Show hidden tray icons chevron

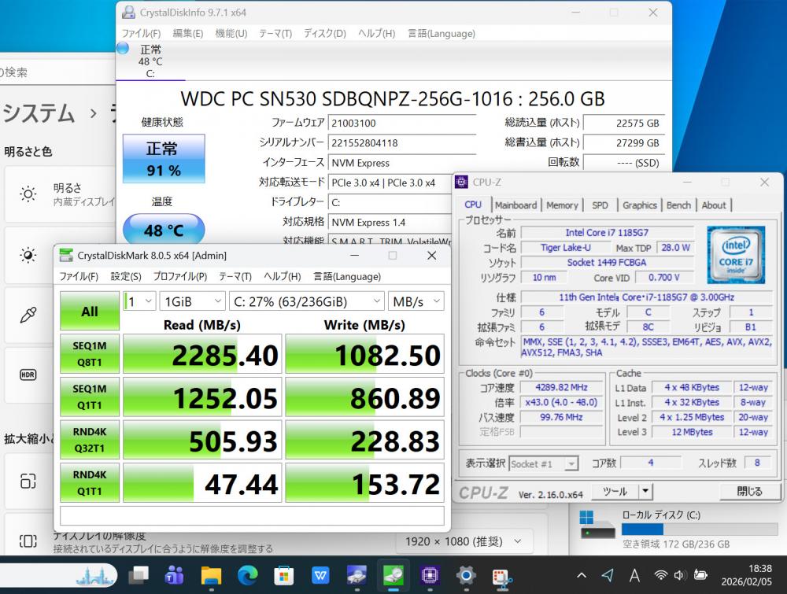pos(582,575)
